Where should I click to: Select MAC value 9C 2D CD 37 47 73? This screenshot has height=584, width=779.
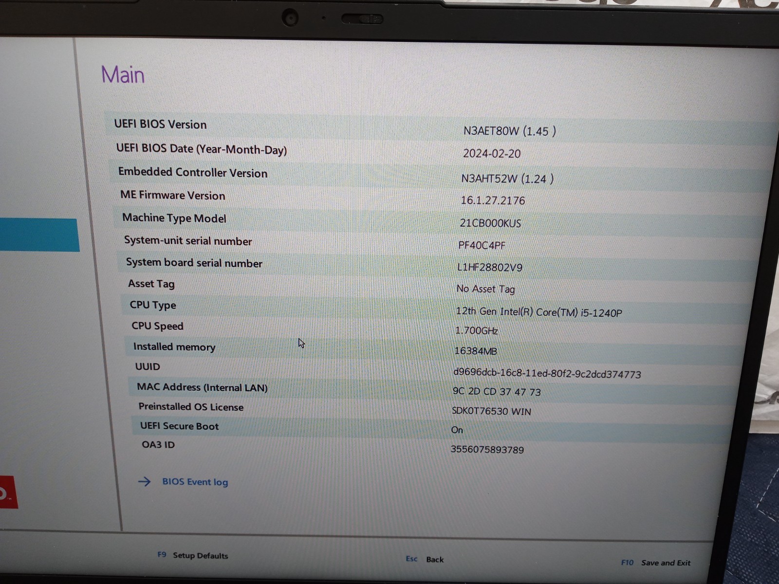497,392
